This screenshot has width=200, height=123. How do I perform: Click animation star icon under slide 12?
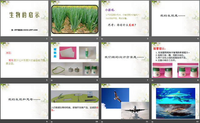tap(152, 122)
